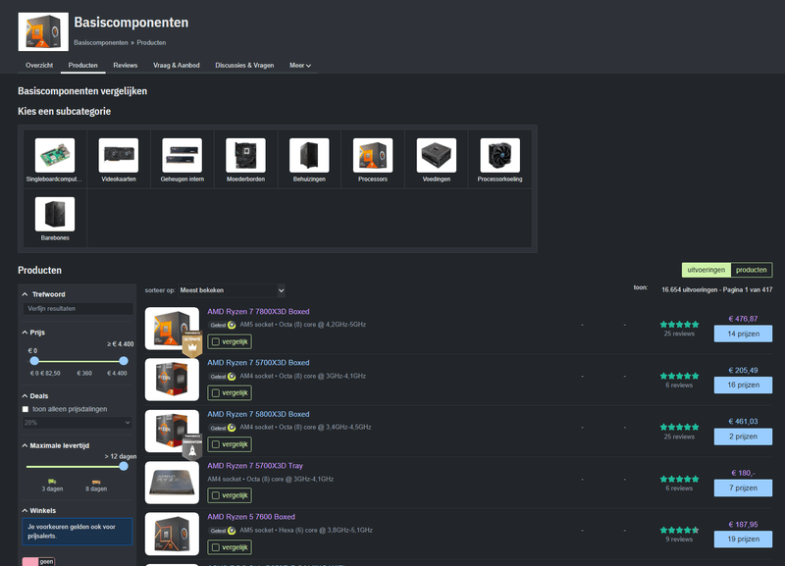Click the Getest badge of Ryzen 5 7600

(223, 531)
